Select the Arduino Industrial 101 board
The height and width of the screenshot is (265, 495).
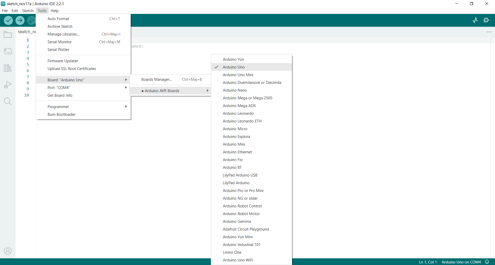[x=251, y=245]
